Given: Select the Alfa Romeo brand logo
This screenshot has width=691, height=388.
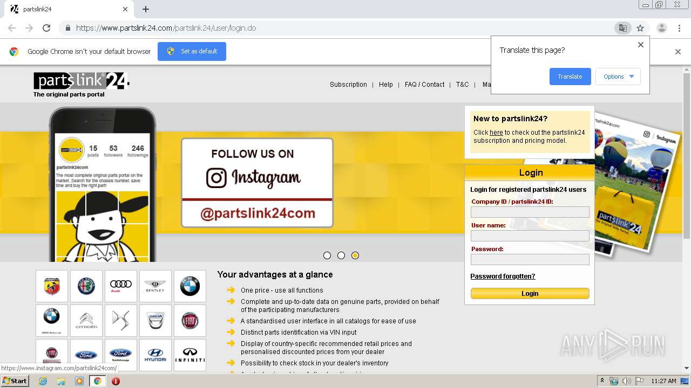Looking at the screenshot, I should coord(86,286).
